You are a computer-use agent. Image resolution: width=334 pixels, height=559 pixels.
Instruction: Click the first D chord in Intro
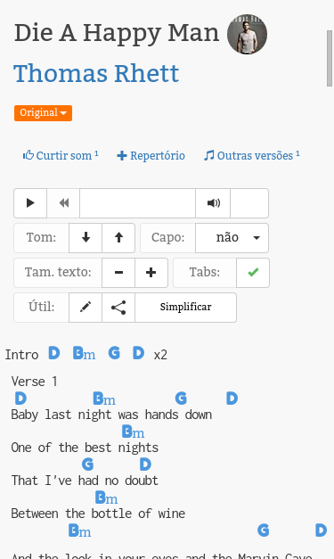tap(54, 353)
